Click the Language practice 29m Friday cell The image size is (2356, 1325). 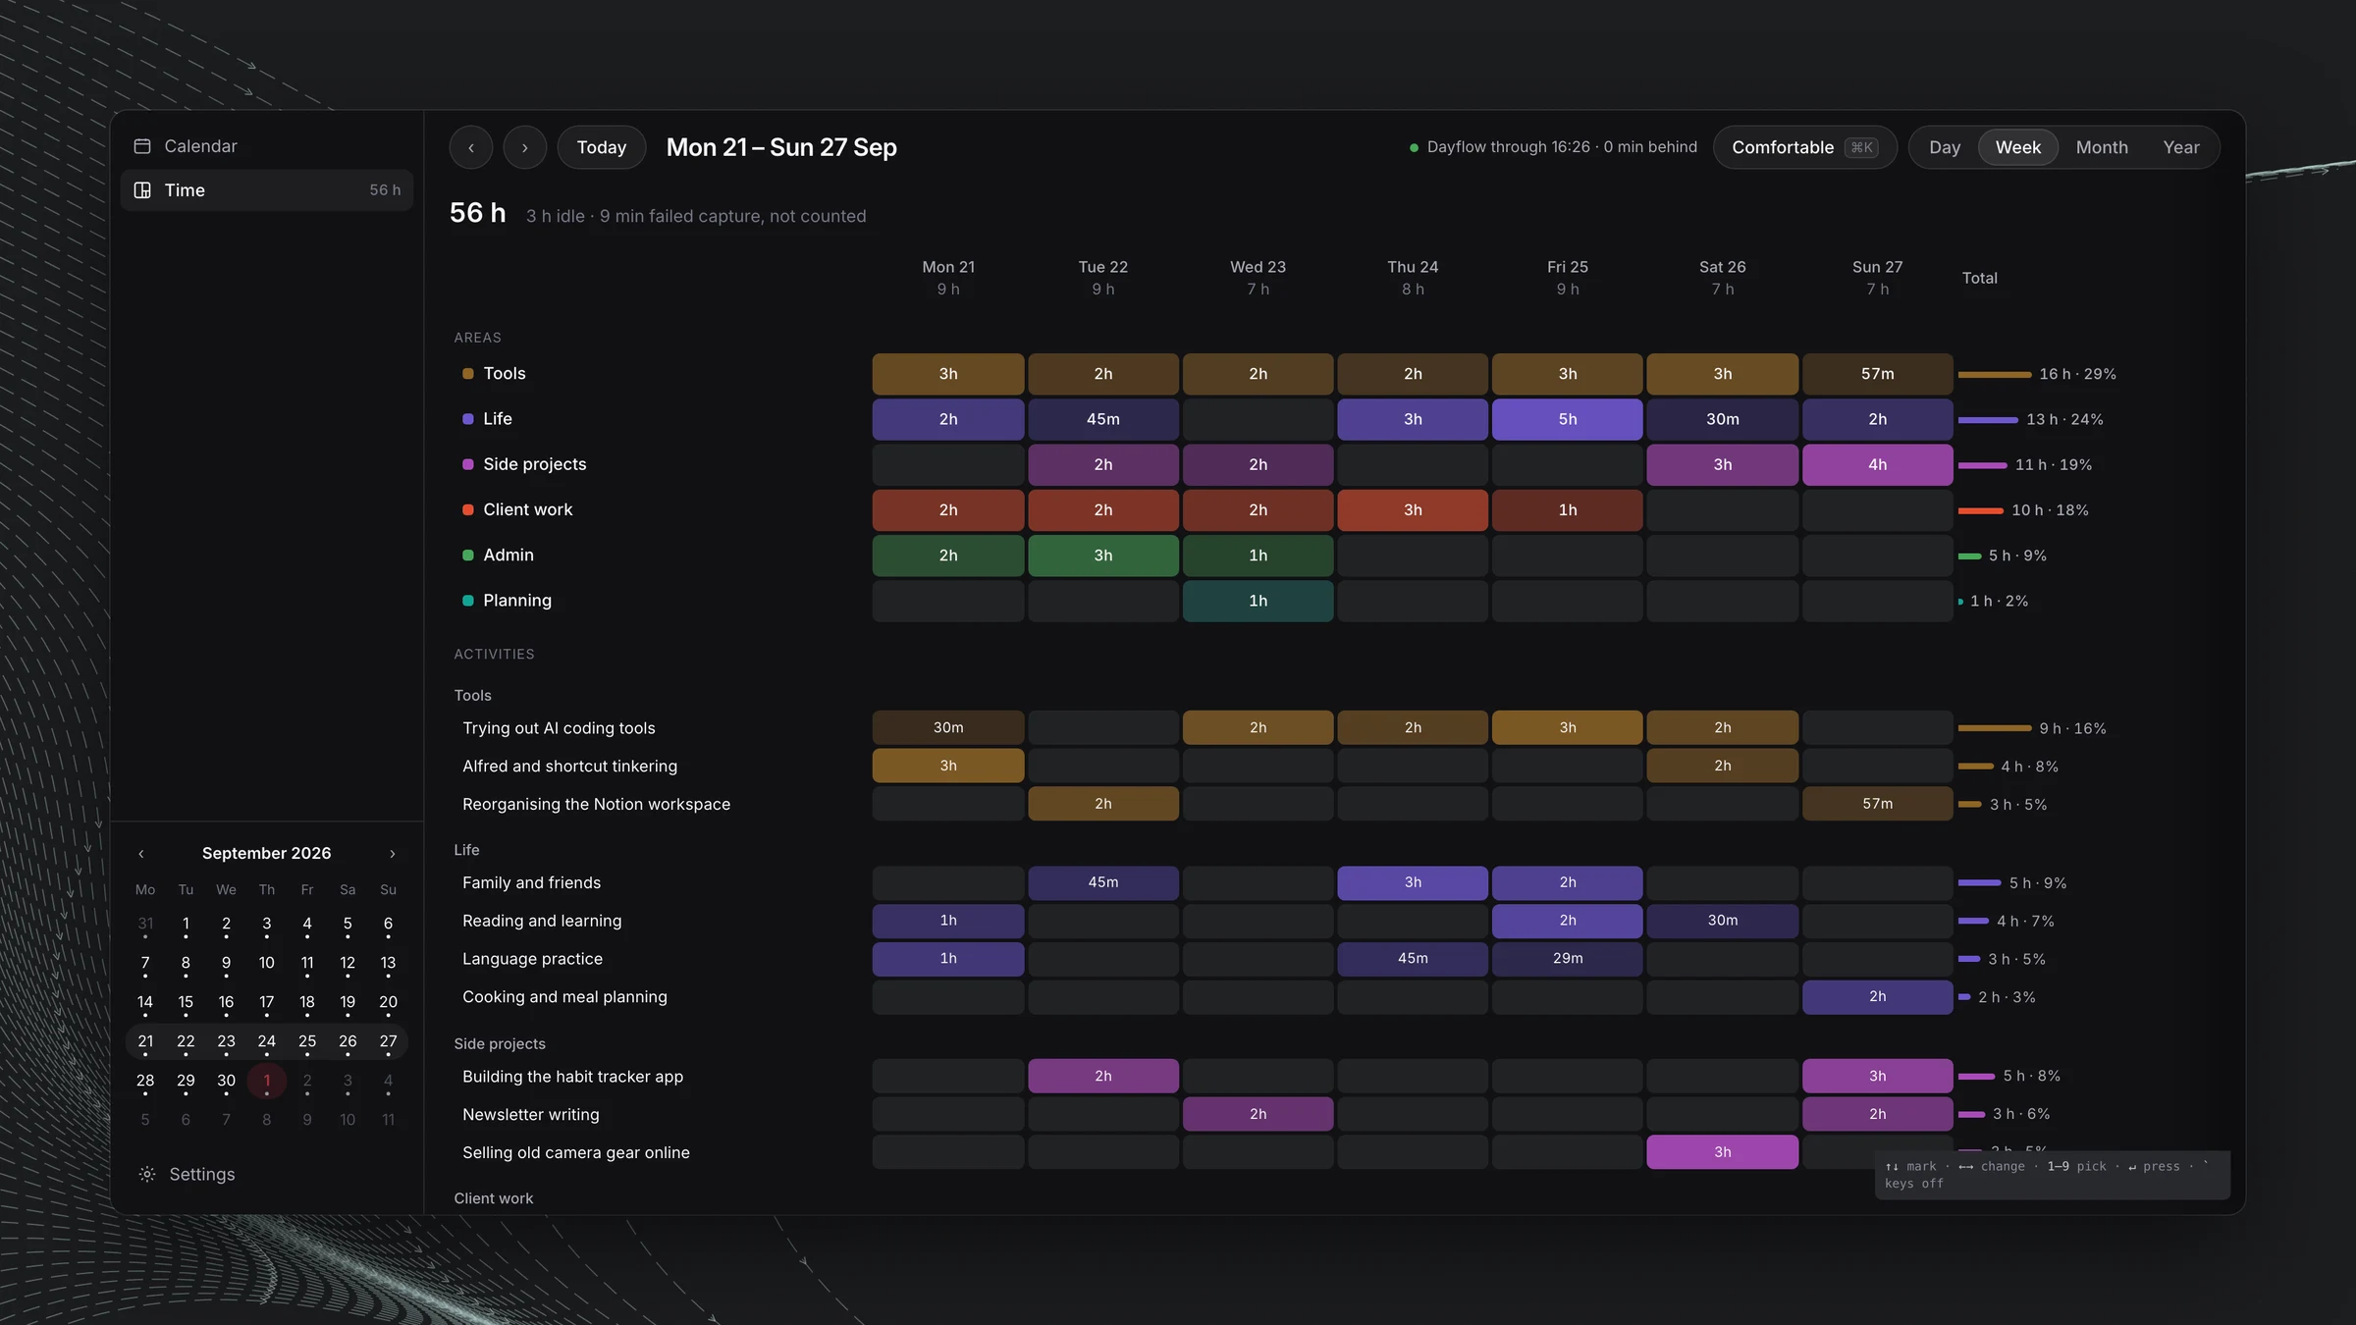pos(1568,958)
